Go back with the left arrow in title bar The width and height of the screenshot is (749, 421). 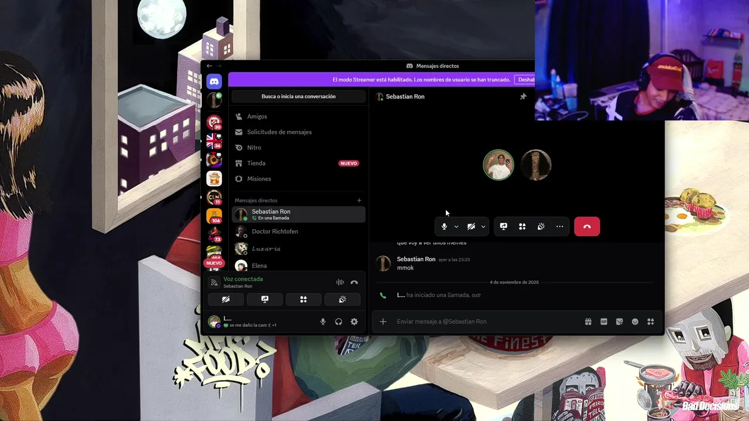click(x=209, y=66)
